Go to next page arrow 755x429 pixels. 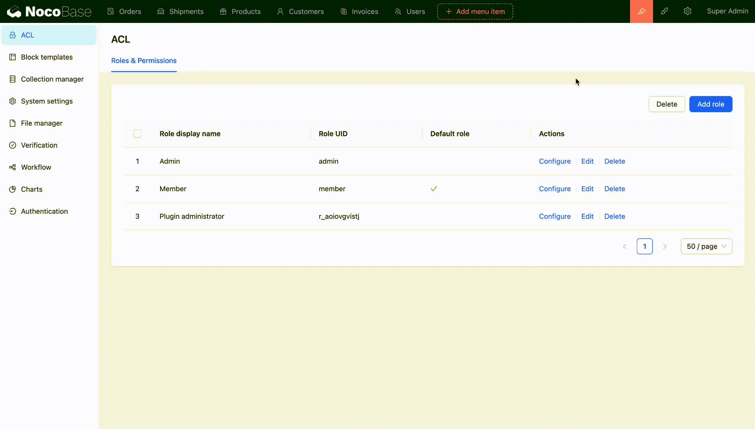click(664, 246)
